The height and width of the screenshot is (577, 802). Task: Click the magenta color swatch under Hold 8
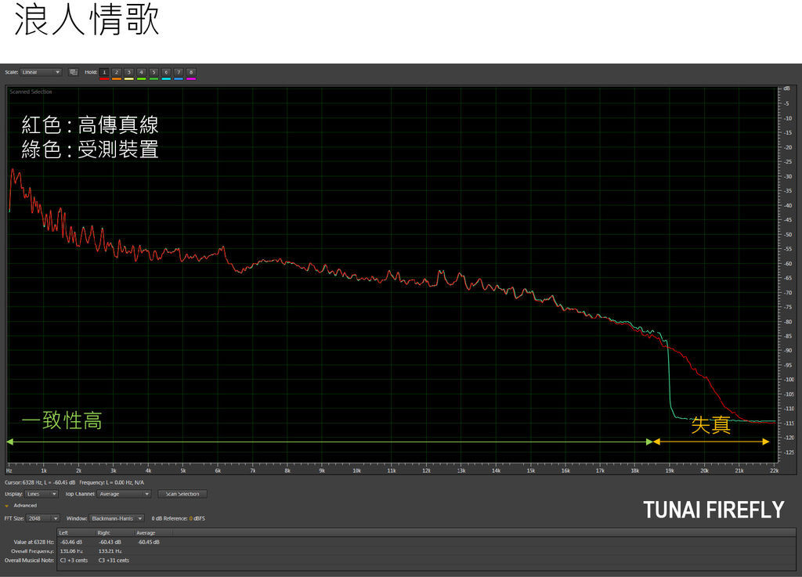click(x=191, y=79)
